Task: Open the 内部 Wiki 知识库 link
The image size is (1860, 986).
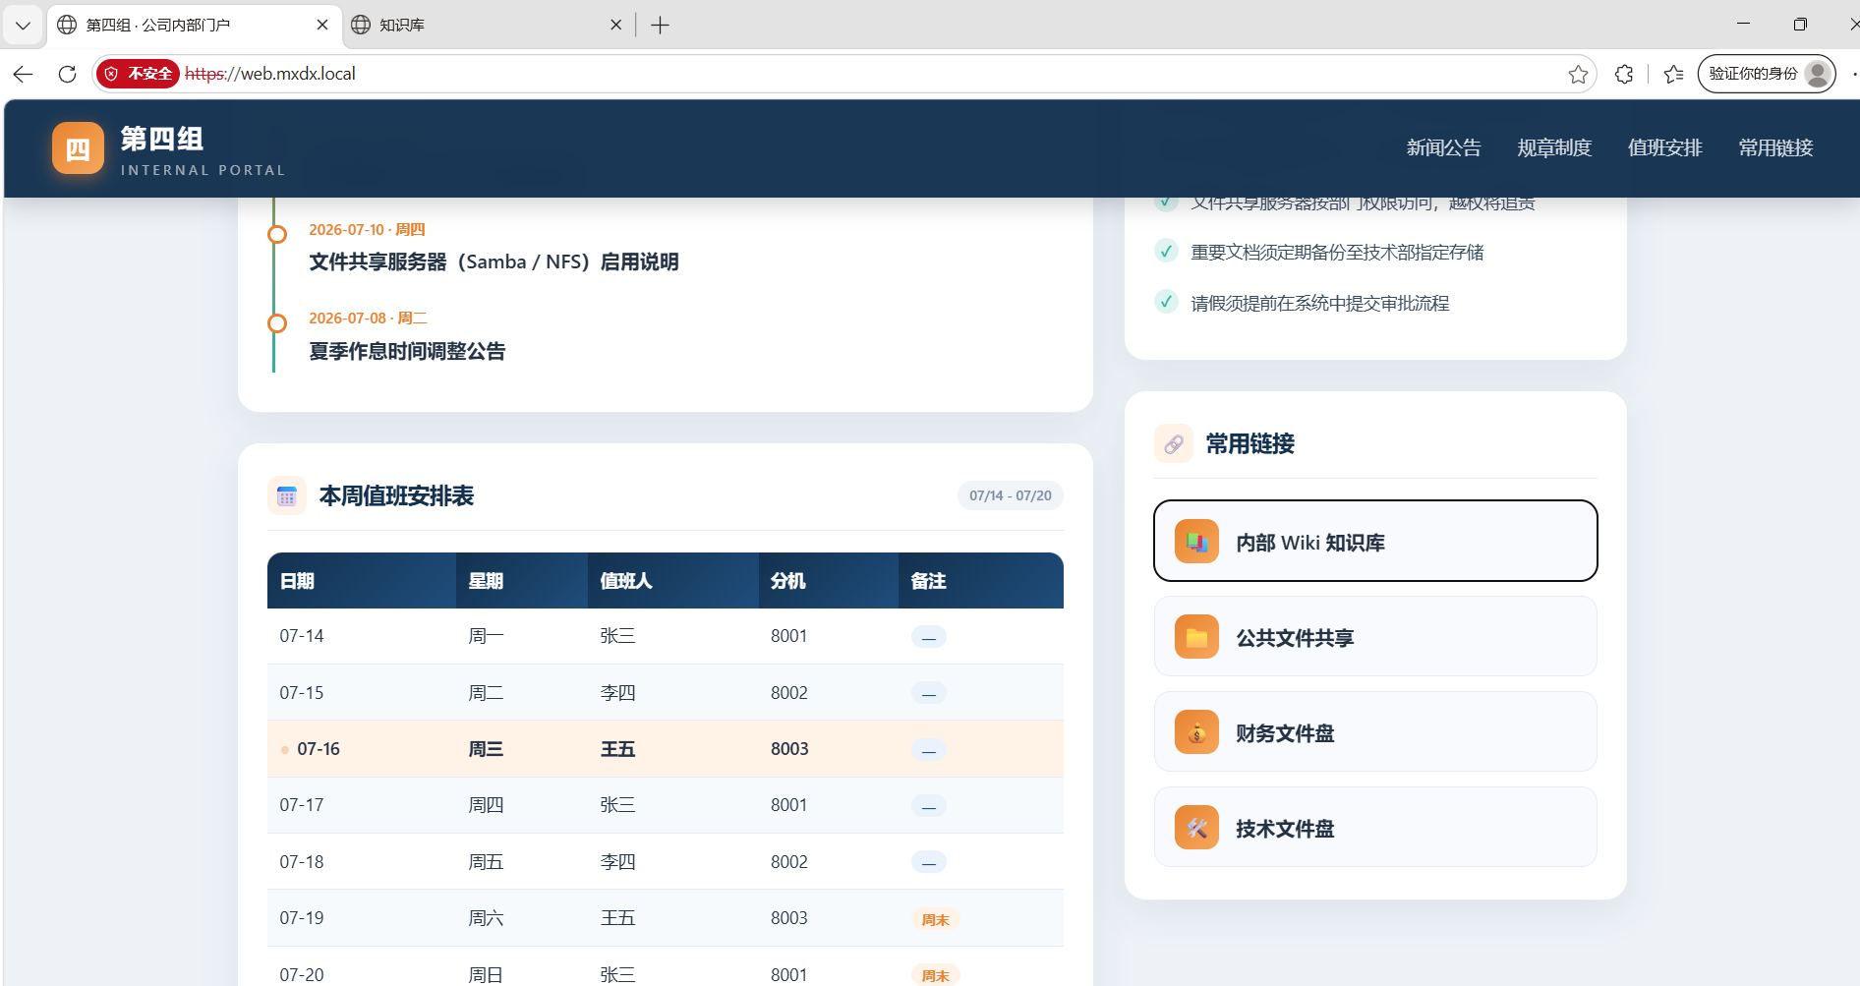Action: tap(1375, 542)
